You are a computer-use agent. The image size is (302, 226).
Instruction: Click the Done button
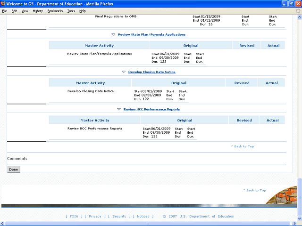(x=14, y=169)
